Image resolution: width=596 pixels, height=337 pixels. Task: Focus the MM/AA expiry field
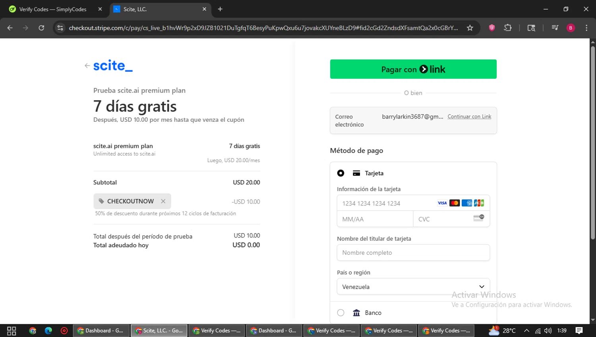(375, 219)
